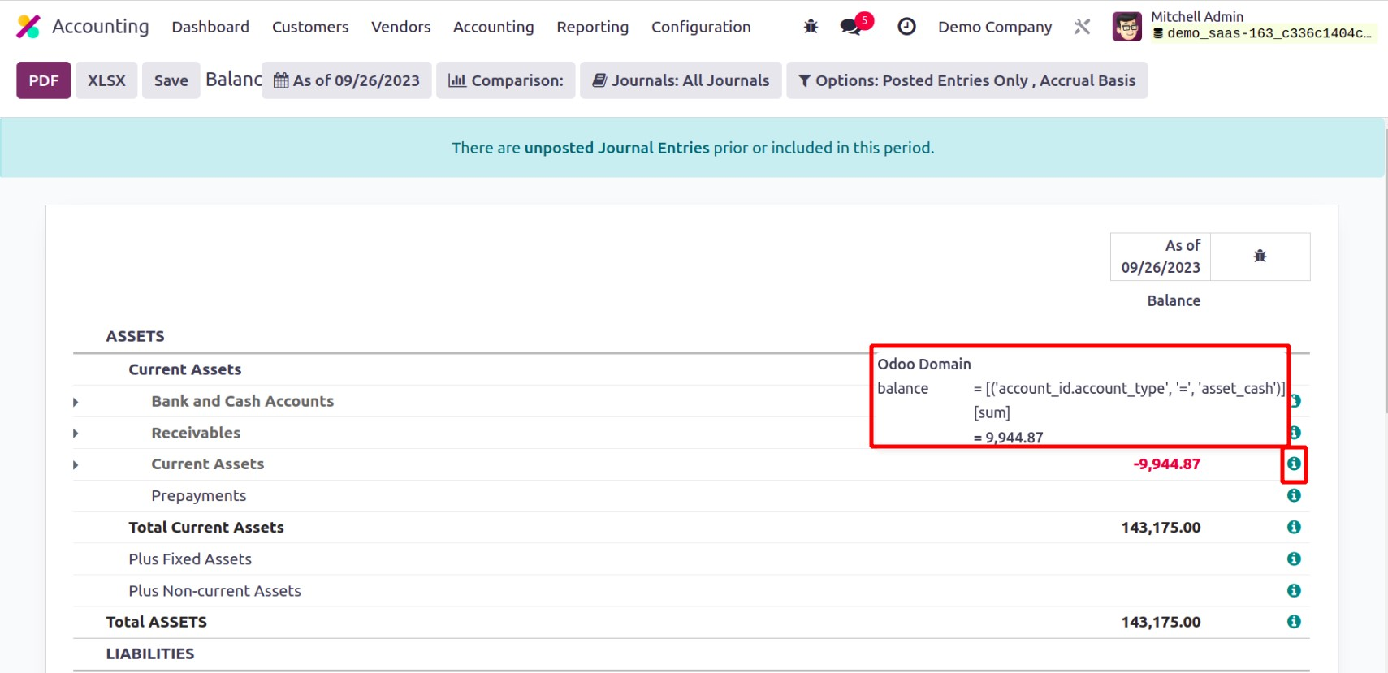Click the bug icon in balance column header
Viewport: 1388px width, 673px height.
(x=1260, y=257)
